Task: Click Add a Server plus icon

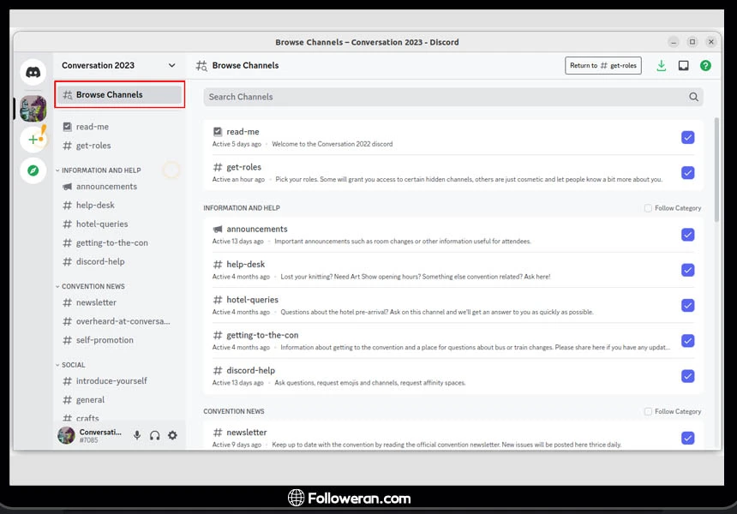Action: tap(33, 139)
